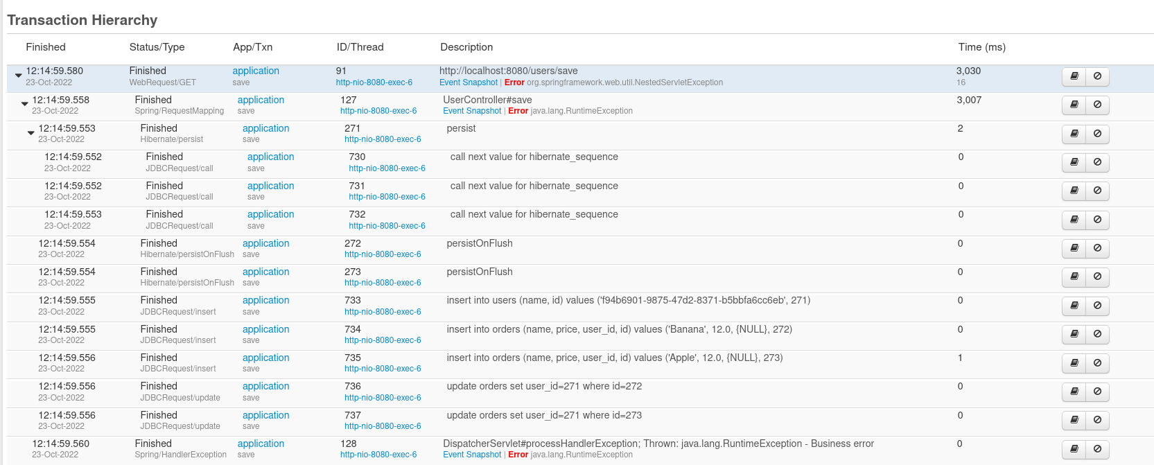Click the Status/Type column header
The width and height of the screenshot is (1154, 465).
pyautogui.click(x=157, y=47)
